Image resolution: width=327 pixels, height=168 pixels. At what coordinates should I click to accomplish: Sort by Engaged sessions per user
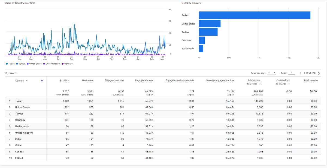180,80
